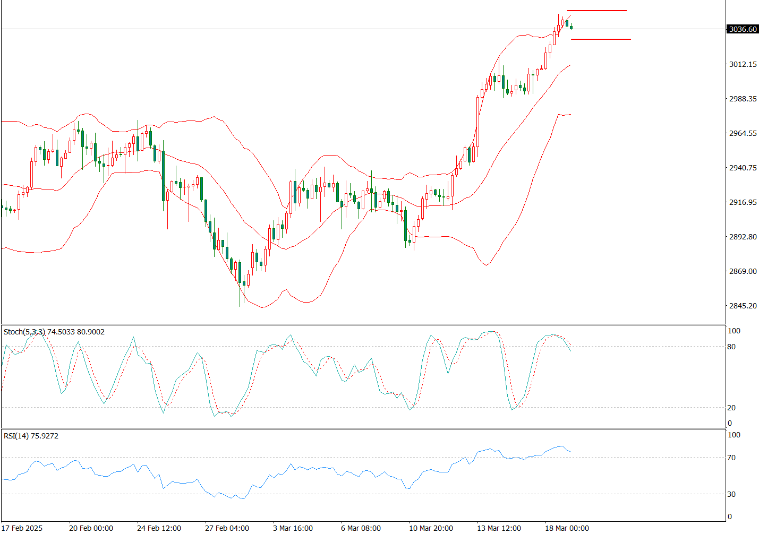Click the 3 Mar 16:00 time label
The width and height of the screenshot is (759, 534).
click(x=293, y=528)
